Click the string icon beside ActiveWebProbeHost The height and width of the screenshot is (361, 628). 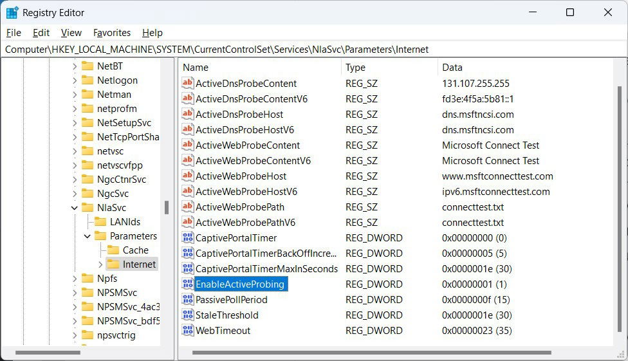tap(187, 176)
